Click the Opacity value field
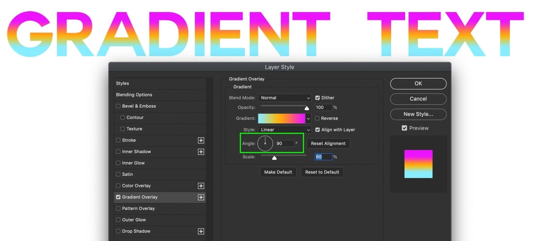 tap(323, 108)
